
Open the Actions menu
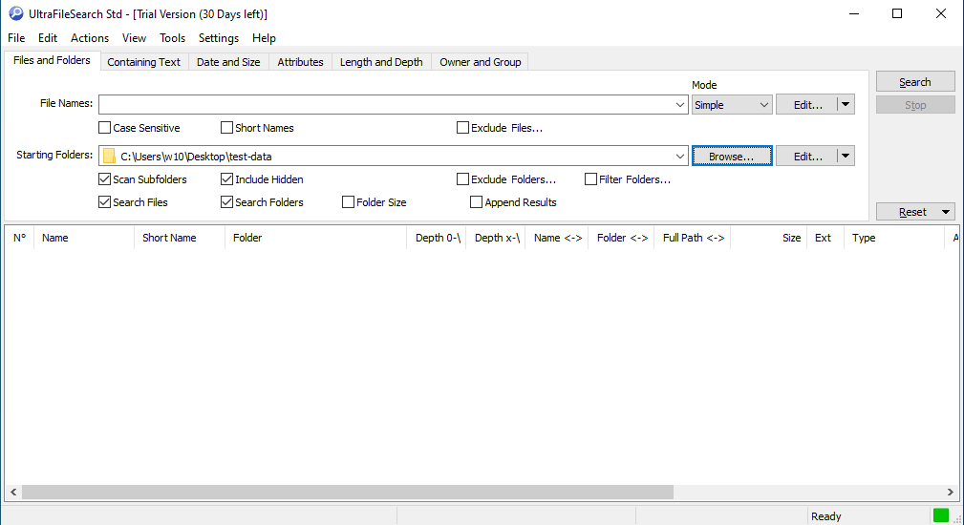(90, 38)
